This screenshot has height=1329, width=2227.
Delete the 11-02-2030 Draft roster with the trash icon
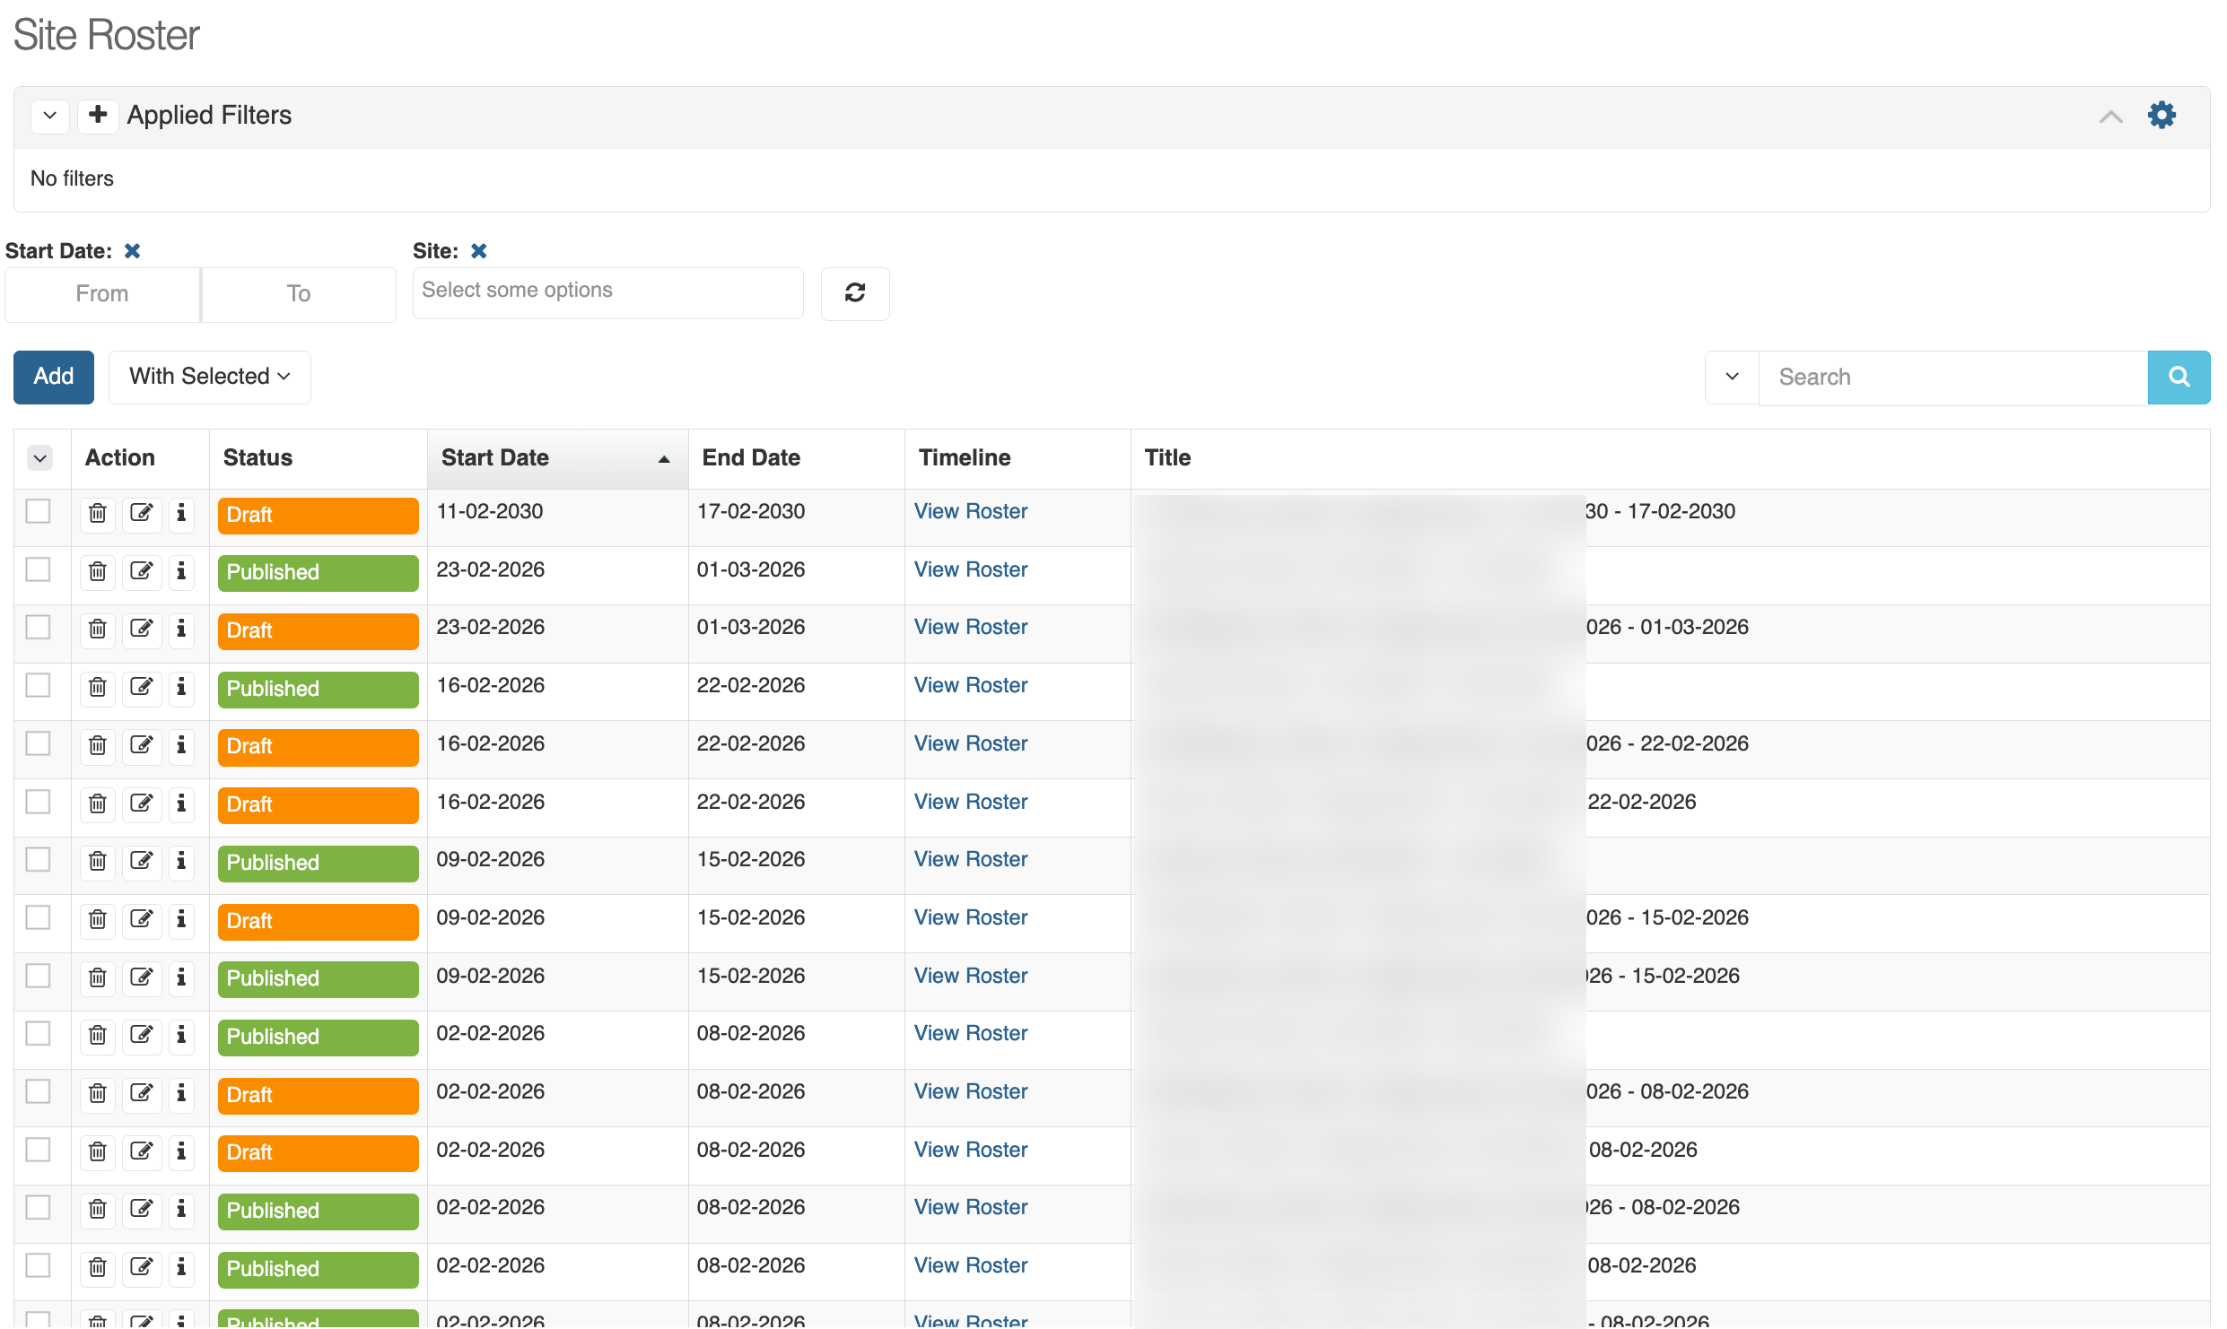click(x=98, y=513)
